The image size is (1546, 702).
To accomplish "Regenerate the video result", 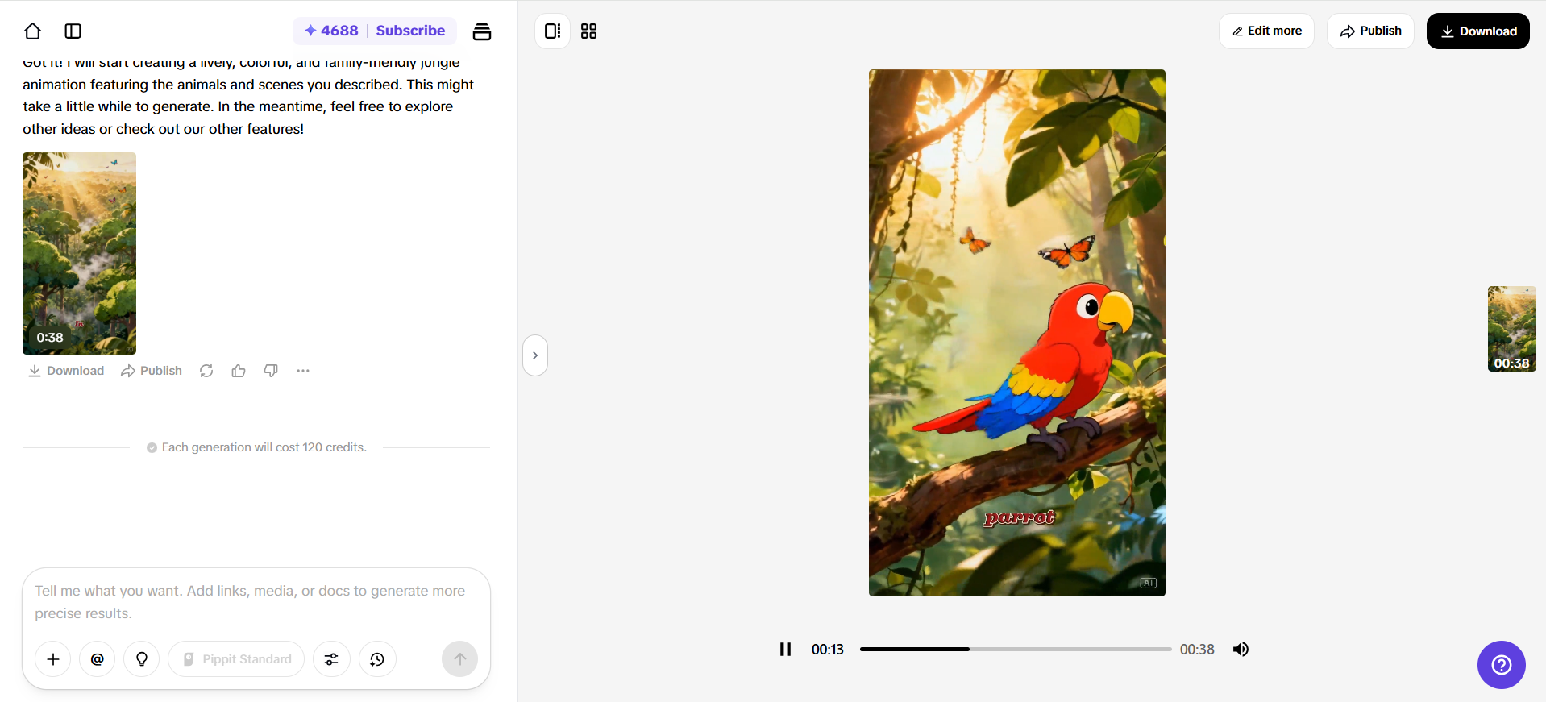I will 206,371.
